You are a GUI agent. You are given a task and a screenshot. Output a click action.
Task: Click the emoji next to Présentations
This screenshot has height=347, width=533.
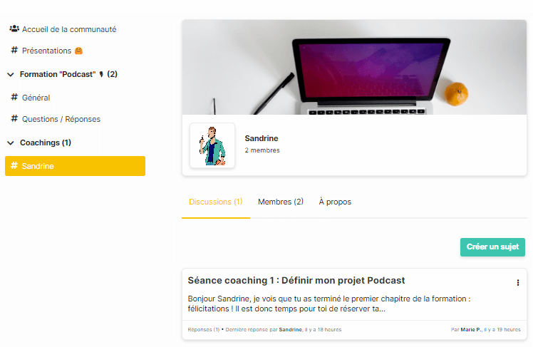79,51
